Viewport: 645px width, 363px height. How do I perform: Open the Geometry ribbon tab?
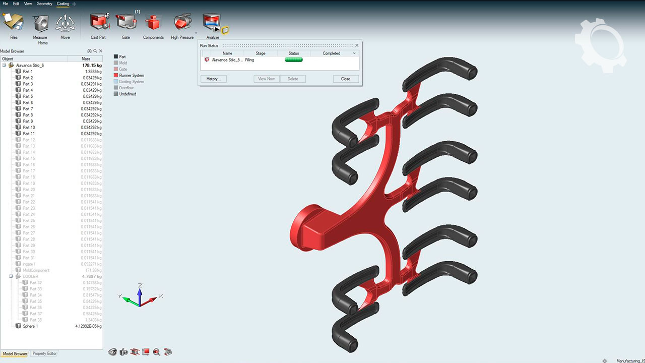[x=44, y=4]
